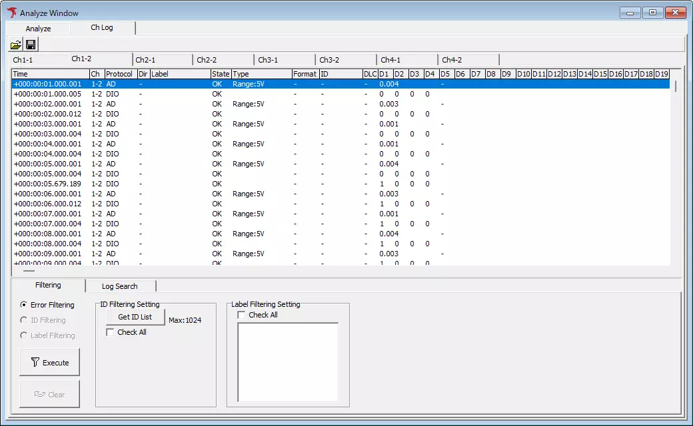This screenshot has width=693, height=426.
Task: Open the Log Search tab
Action: (x=121, y=286)
